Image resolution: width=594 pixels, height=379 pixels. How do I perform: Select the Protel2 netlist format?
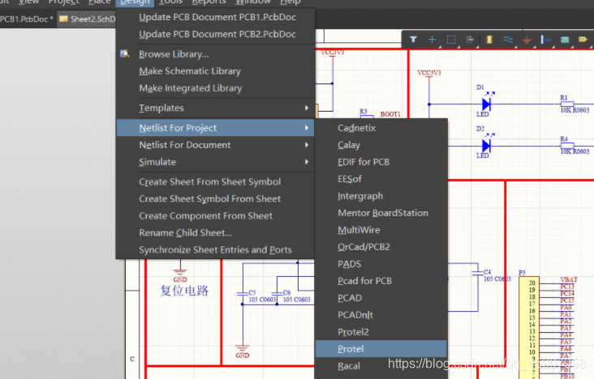click(381, 332)
